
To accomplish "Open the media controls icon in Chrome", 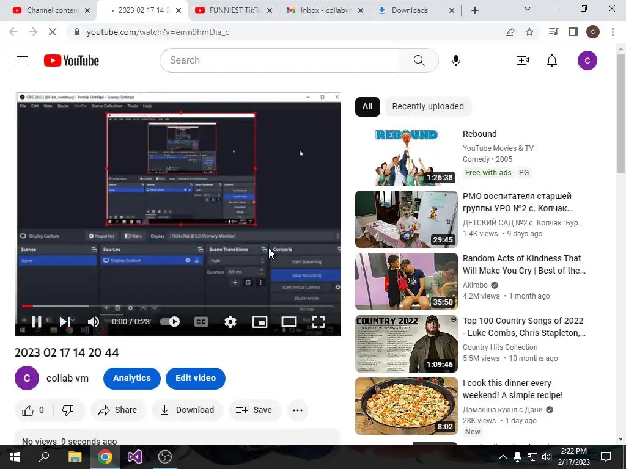I will (x=554, y=32).
